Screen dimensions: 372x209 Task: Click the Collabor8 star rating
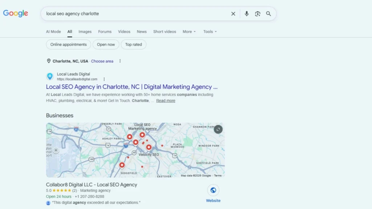(62, 190)
